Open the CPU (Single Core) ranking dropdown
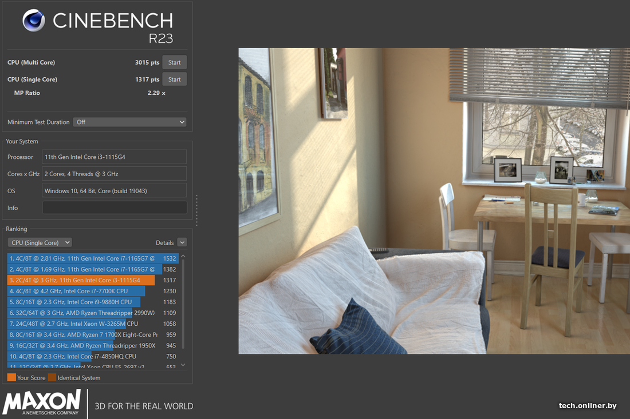The image size is (630, 419). (40, 242)
